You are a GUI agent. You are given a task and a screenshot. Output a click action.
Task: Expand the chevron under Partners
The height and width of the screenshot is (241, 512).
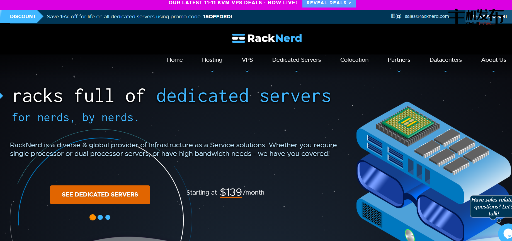pos(399,71)
